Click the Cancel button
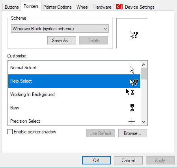Viewport: 177px width, 168px height. 128,160
